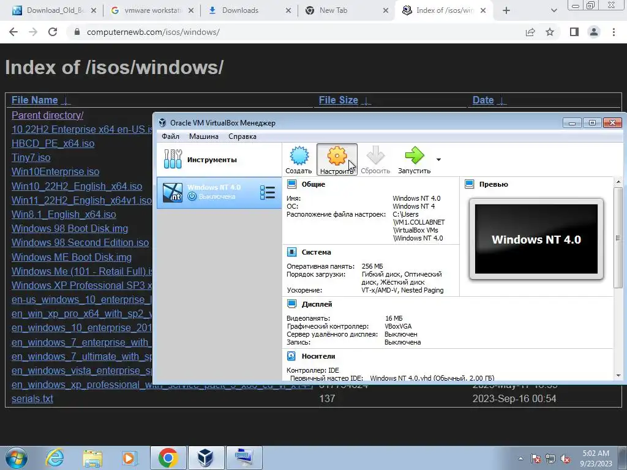This screenshot has width=627, height=470.
Task: Click the Общие section header icon
Action: pyautogui.click(x=292, y=184)
